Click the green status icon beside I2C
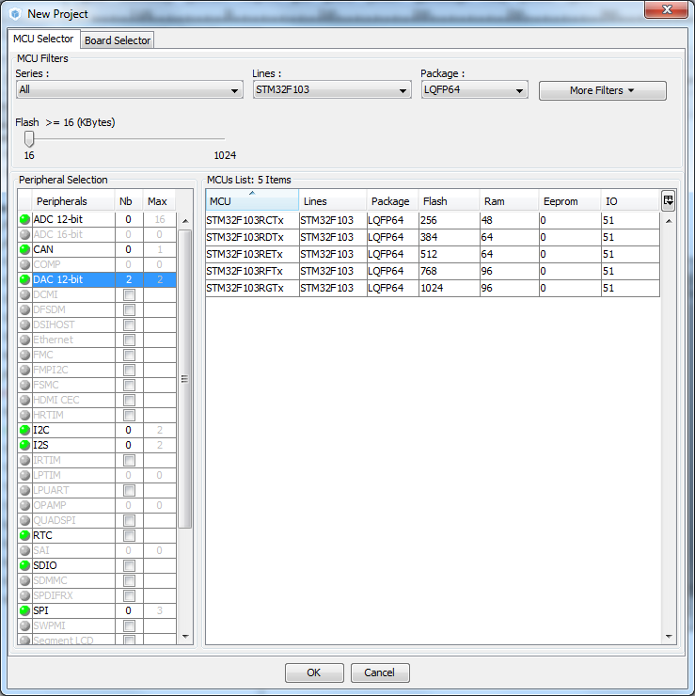This screenshot has width=695, height=696. [24, 430]
